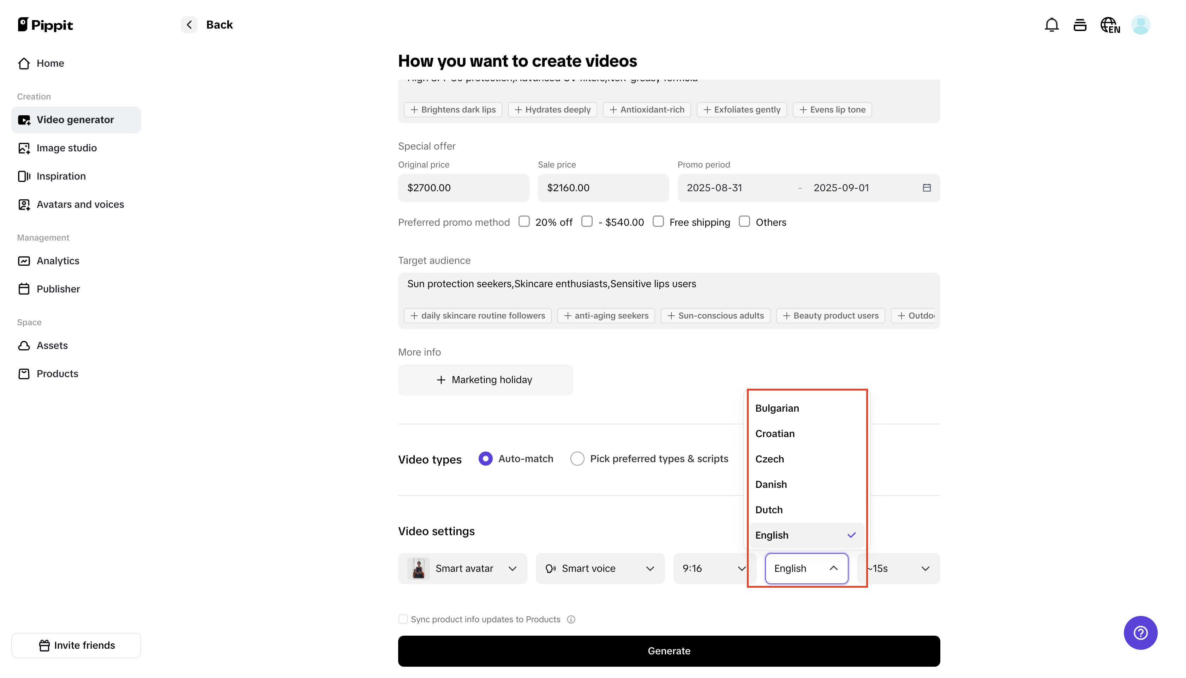Open the Publisher section
Screen dimensions: 1186x678
pos(59,289)
